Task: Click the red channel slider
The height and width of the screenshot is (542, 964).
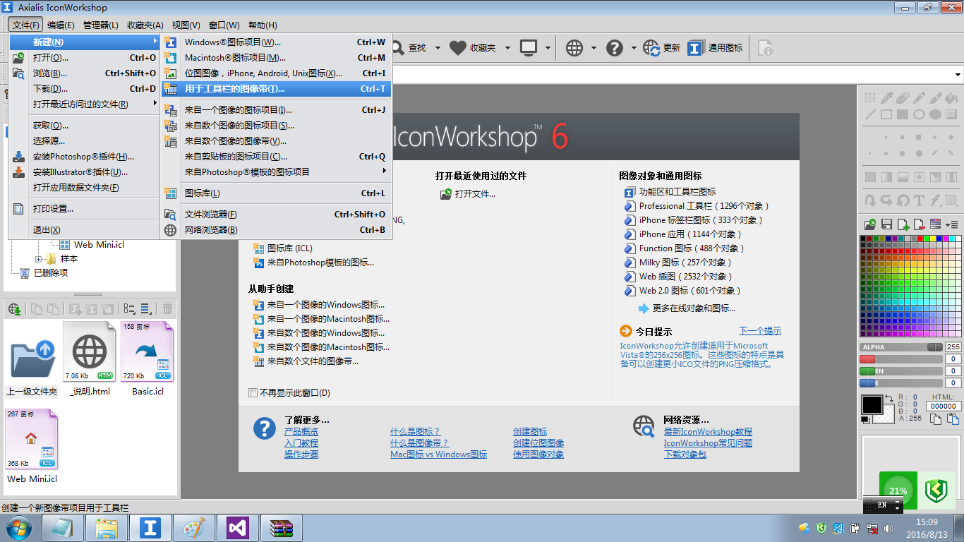Action: coord(901,359)
